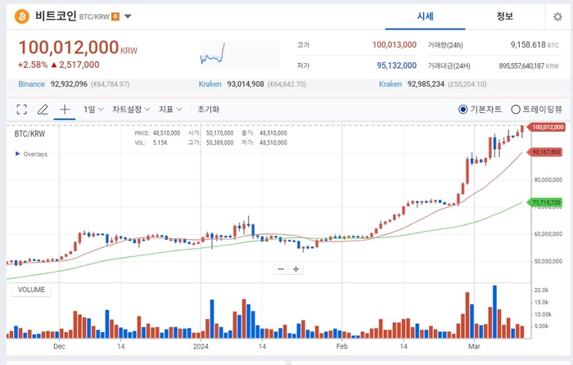Open the 차트설정 dropdown
This screenshot has width=573, height=365.
131,109
